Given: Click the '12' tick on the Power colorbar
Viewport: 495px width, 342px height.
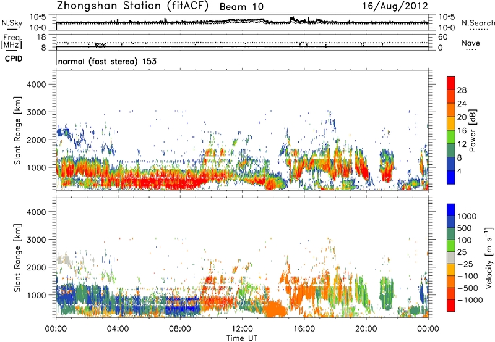Looking at the screenshot, I should (462, 144).
